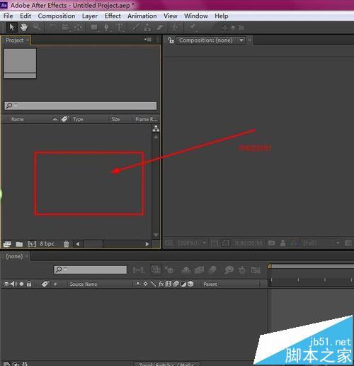The height and width of the screenshot is (366, 354).
Task: Click the Project panel right scroll arrow
Action: [147, 244]
